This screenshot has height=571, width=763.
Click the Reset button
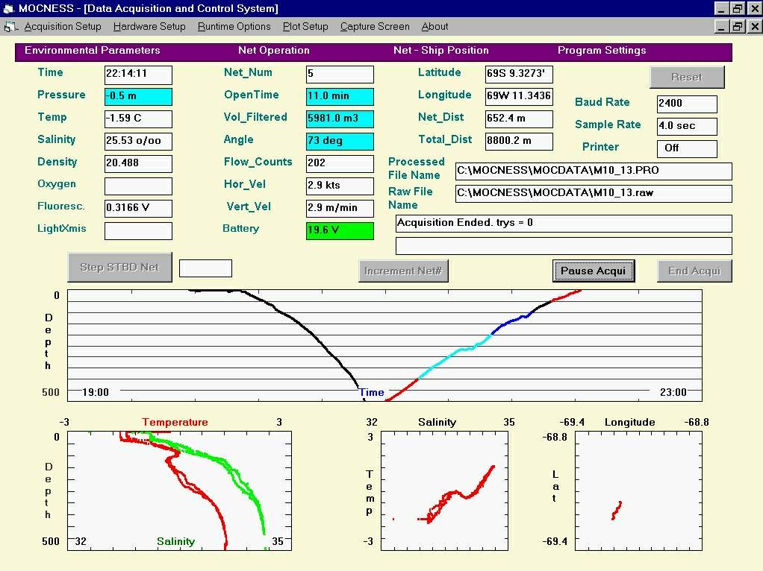tap(687, 77)
